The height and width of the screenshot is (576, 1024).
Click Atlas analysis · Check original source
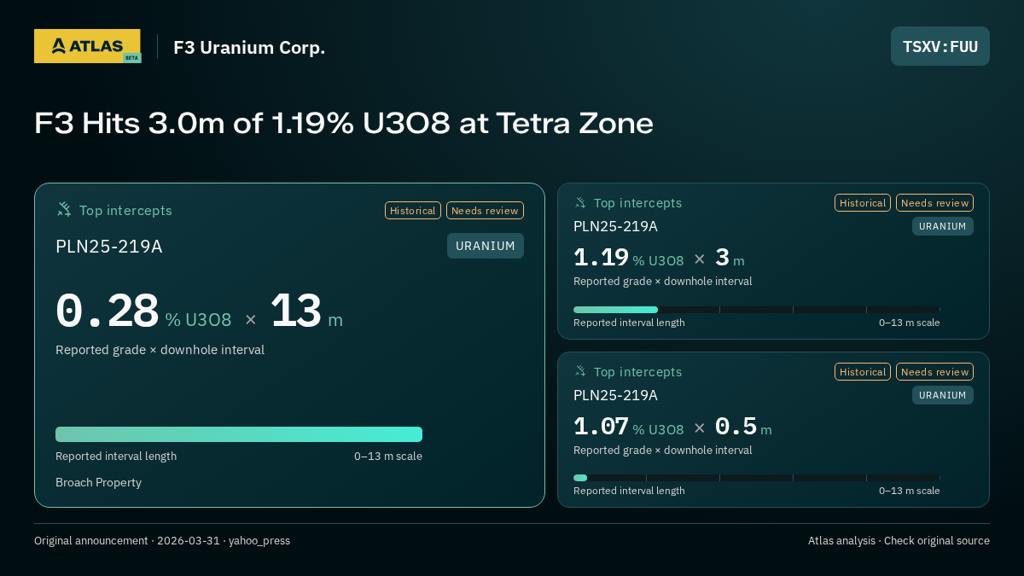(899, 541)
